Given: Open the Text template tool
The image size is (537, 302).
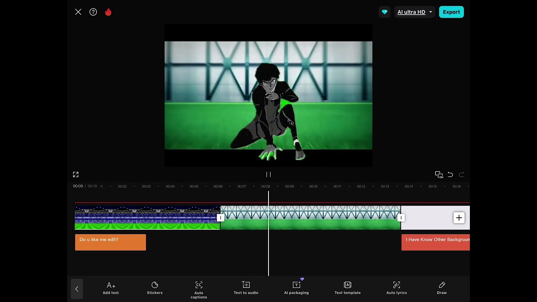Looking at the screenshot, I should [347, 288].
